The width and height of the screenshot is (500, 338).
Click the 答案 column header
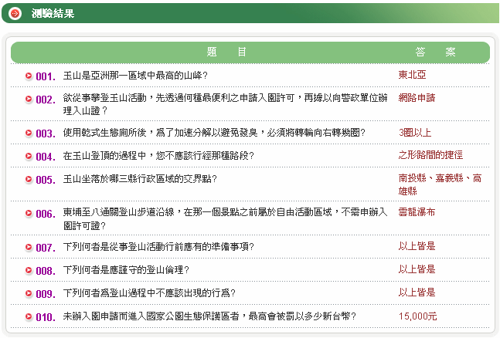point(435,52)
